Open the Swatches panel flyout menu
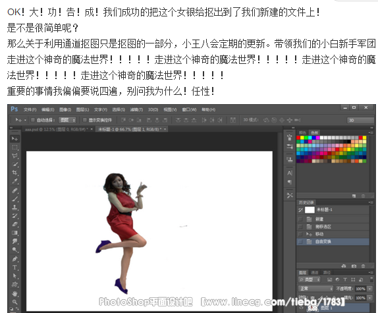This screenshot has height=313, width=378. [371, 132]
